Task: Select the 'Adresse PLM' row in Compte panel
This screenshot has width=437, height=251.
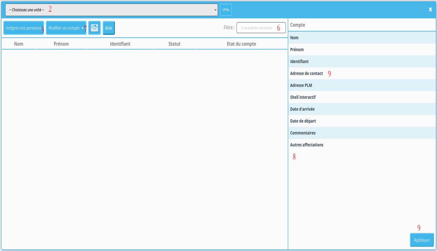Action: pyautogui.click(x=301, y=85)
